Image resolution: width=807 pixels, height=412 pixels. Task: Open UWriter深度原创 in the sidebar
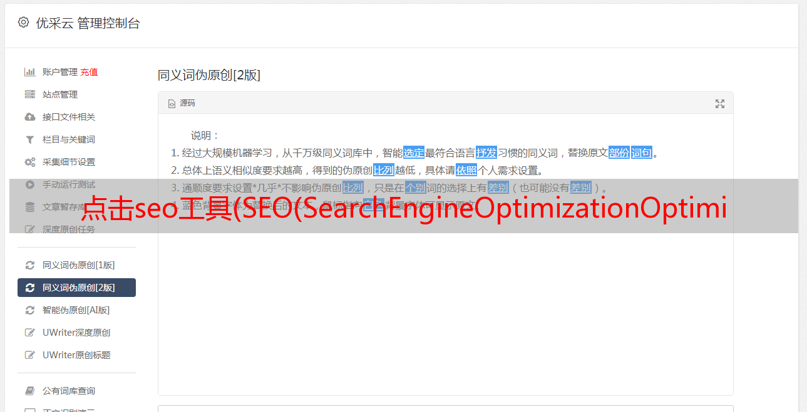pyautogui.click(x=76, y=333)
